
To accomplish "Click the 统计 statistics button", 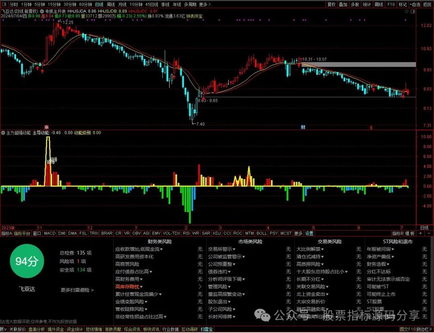I will 367,4.
